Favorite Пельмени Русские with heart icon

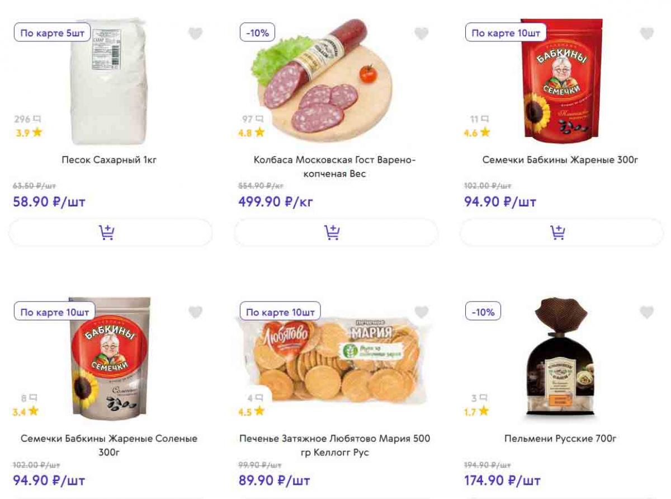tap(646, 312)
